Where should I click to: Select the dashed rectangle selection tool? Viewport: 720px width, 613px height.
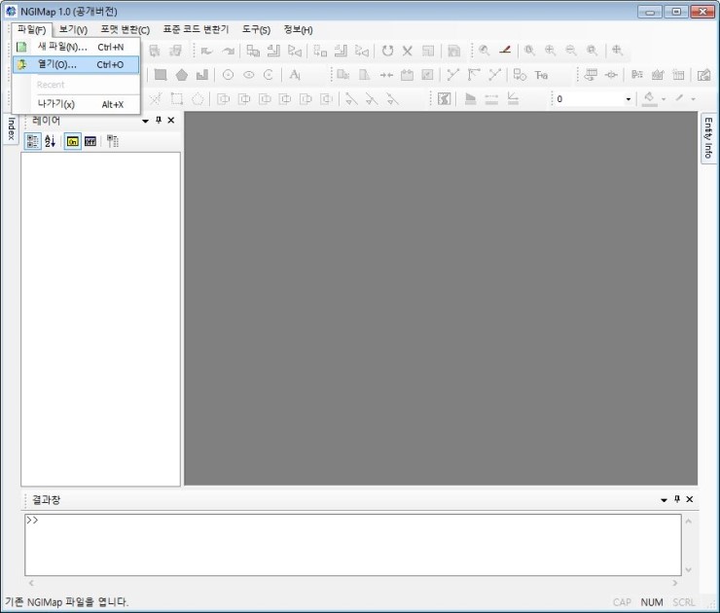point(177,98)
